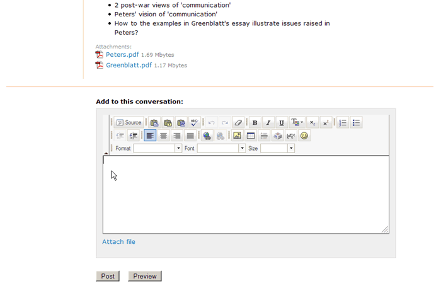Click the insert image icon
The height and width of the screenshot is (288, 441).
(x=237, y=135)
